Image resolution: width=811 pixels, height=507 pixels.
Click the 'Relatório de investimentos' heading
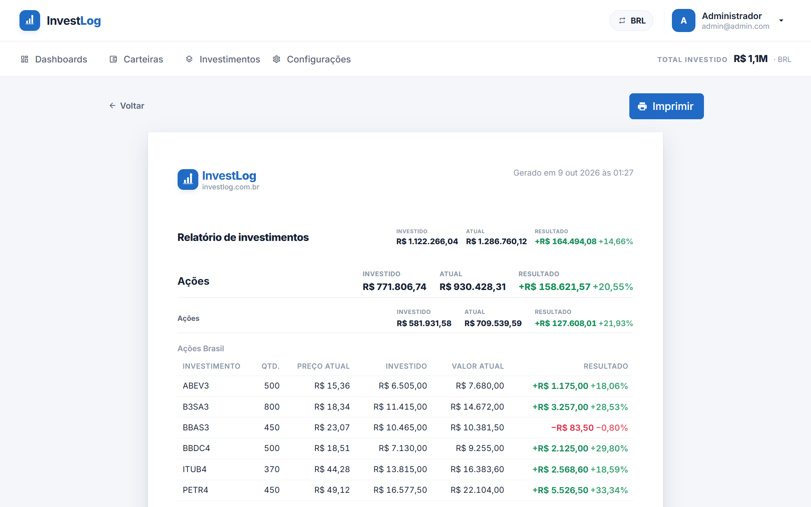[x=243, y=237]
